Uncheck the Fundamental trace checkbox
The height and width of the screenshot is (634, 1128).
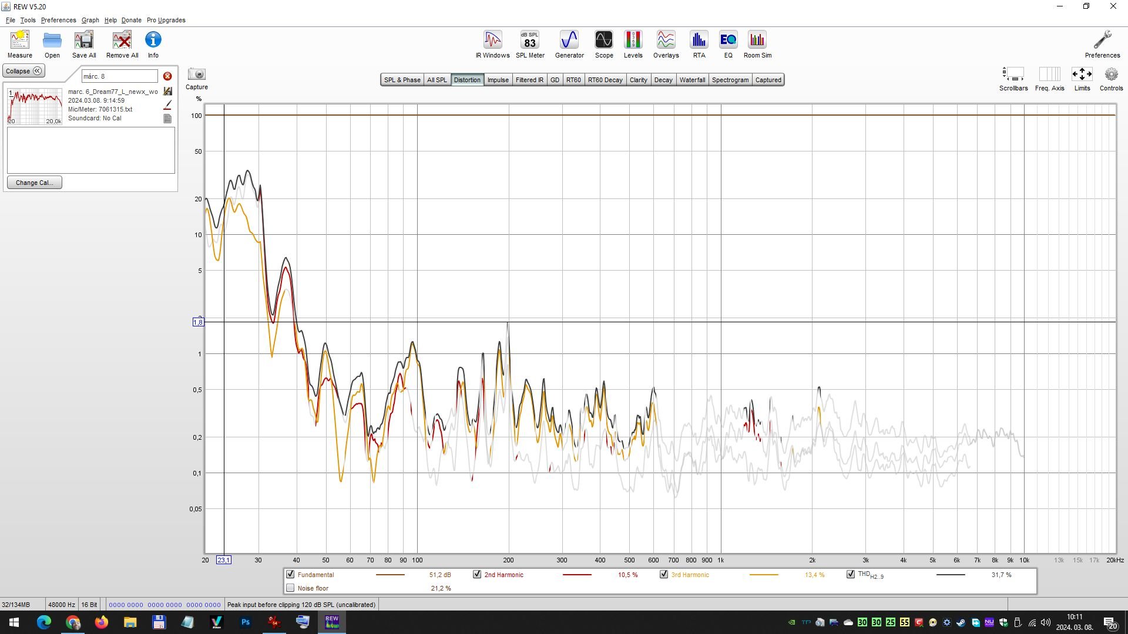[x=290, y=574]
